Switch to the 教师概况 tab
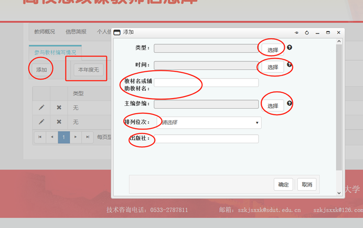The image size is (363, 228). click(45, 31)
